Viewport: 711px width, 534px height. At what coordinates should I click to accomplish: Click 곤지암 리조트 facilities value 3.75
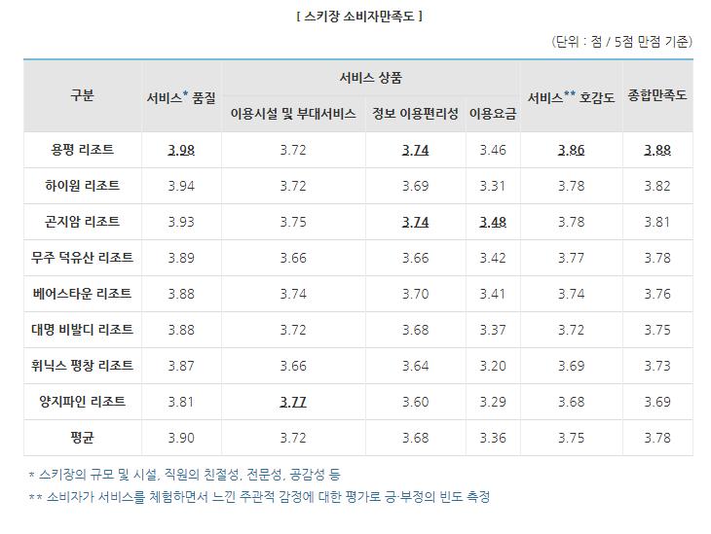[x=293, y=223]
